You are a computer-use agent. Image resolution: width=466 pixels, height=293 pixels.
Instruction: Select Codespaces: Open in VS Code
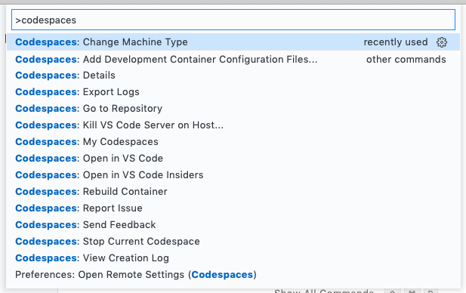pyautogui.click(x=233, y=159)
